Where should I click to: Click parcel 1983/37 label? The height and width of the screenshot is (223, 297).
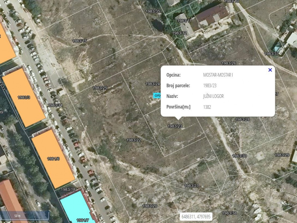point(271,54)
